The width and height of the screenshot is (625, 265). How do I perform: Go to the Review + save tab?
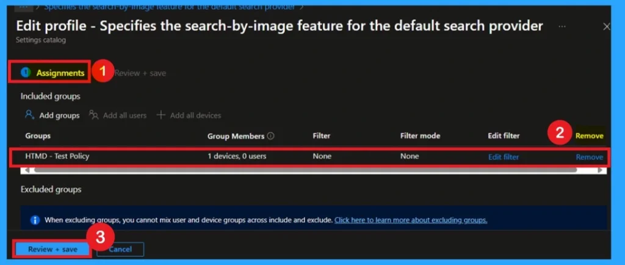click(140, 73)
